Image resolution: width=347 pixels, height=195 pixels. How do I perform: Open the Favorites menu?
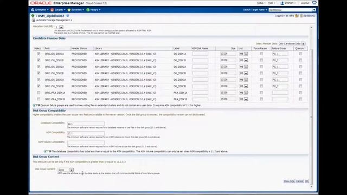[78, 10]
